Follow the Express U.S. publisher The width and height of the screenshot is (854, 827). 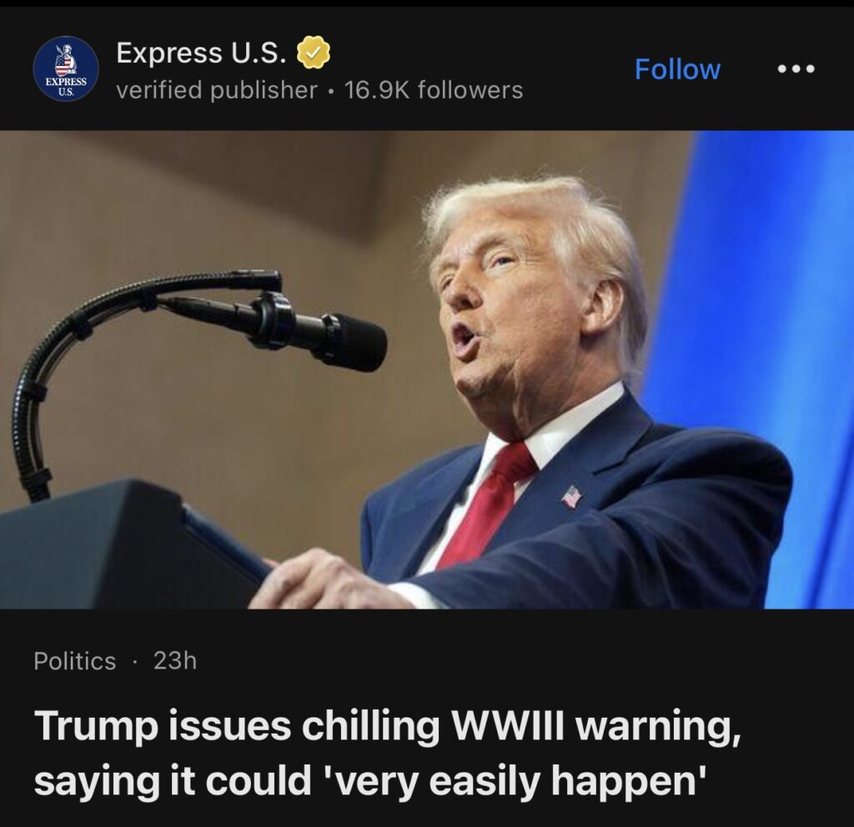click(677, 70)
